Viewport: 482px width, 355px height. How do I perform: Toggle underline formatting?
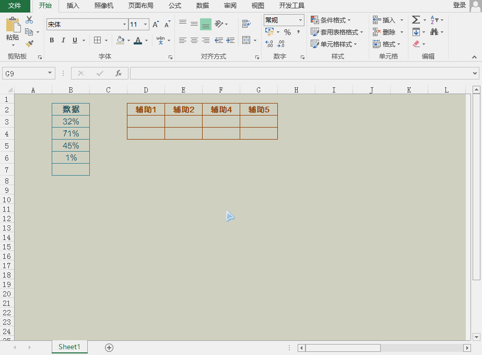point(75,40)
